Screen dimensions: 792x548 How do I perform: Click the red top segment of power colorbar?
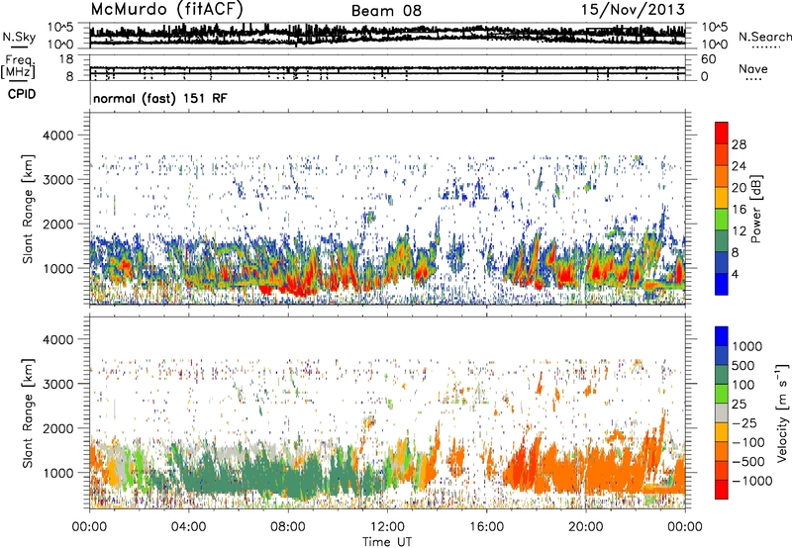tap(722, 133)
